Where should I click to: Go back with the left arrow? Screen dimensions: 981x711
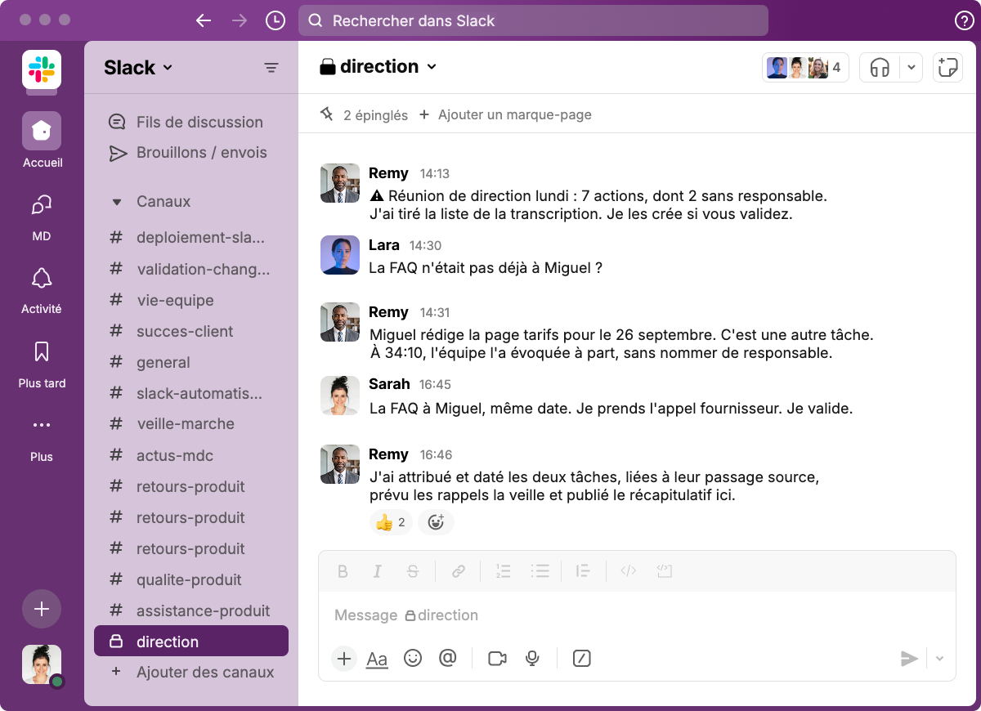204,20
